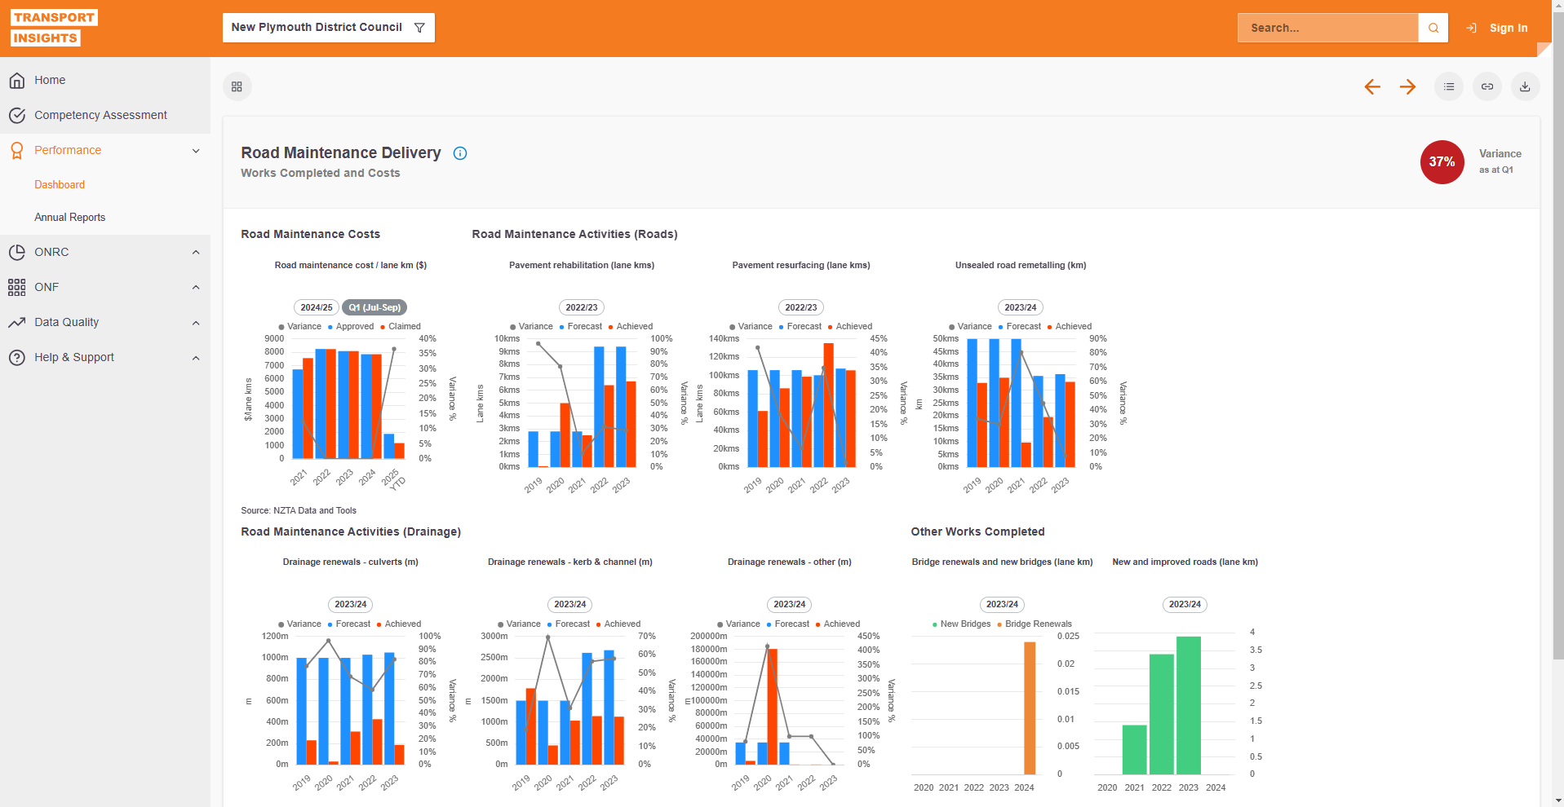Image resolution: width=1564 pixels, height=807 pixels.
Task: Open the grid view icon button
Action: click(237, 86)
